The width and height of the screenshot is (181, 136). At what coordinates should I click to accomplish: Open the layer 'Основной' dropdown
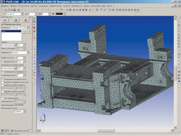pos(22,14)
